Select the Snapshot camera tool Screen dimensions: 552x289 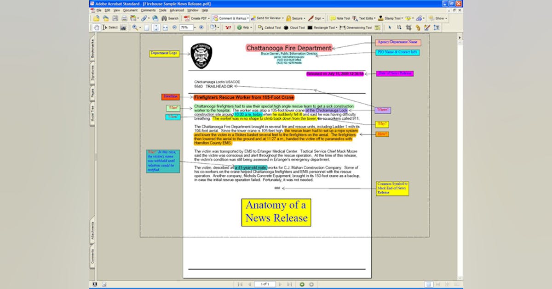123,28
